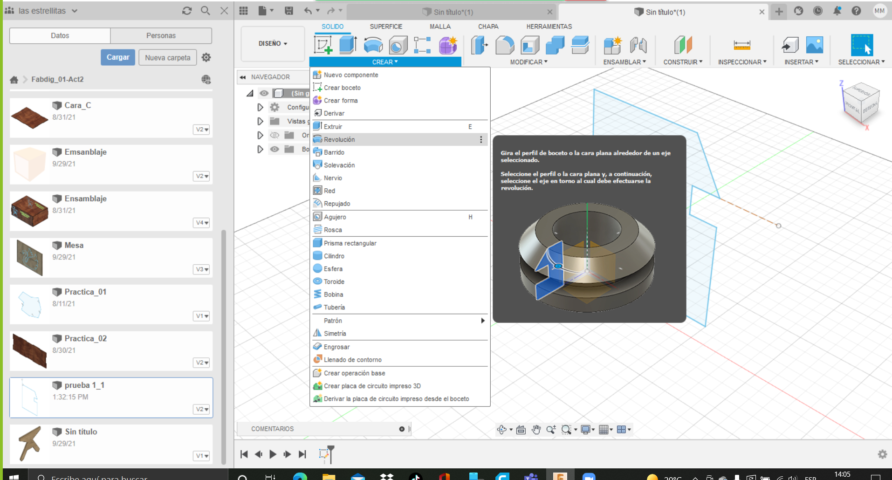Expand the Origin tree node

coord(260,135)
